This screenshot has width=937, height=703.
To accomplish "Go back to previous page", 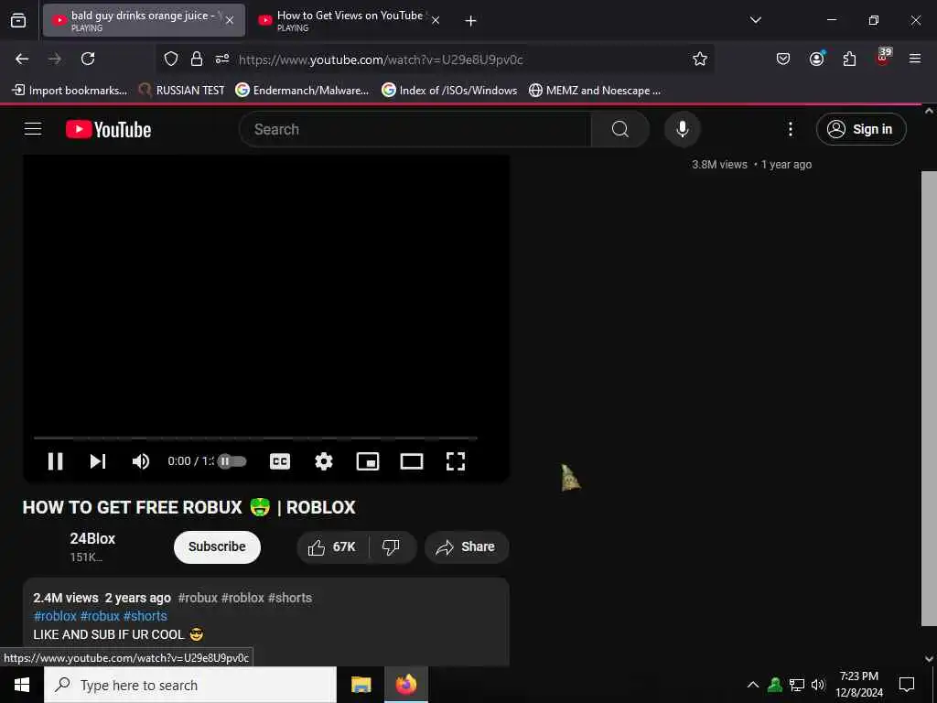I will click(22, 59).
